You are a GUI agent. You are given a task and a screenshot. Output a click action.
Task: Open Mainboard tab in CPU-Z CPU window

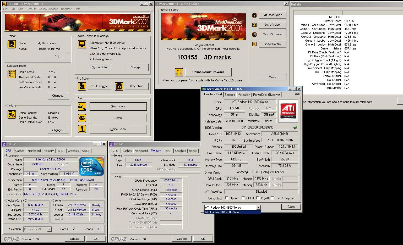click(x=34, y=151)
